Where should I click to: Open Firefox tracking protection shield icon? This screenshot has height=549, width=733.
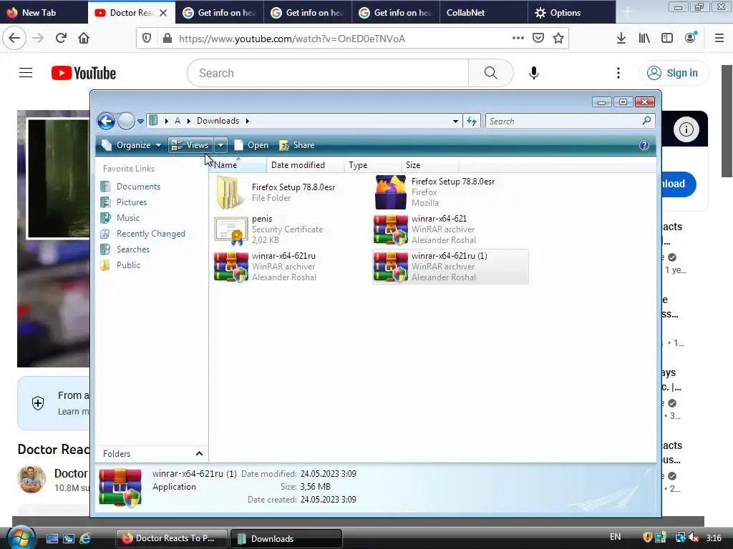click(147, 39)
